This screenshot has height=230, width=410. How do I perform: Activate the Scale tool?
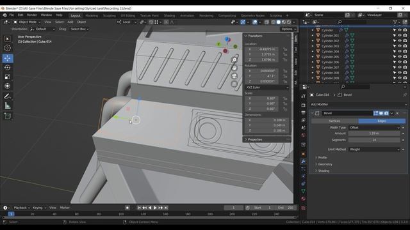click(x=7, y=77)
